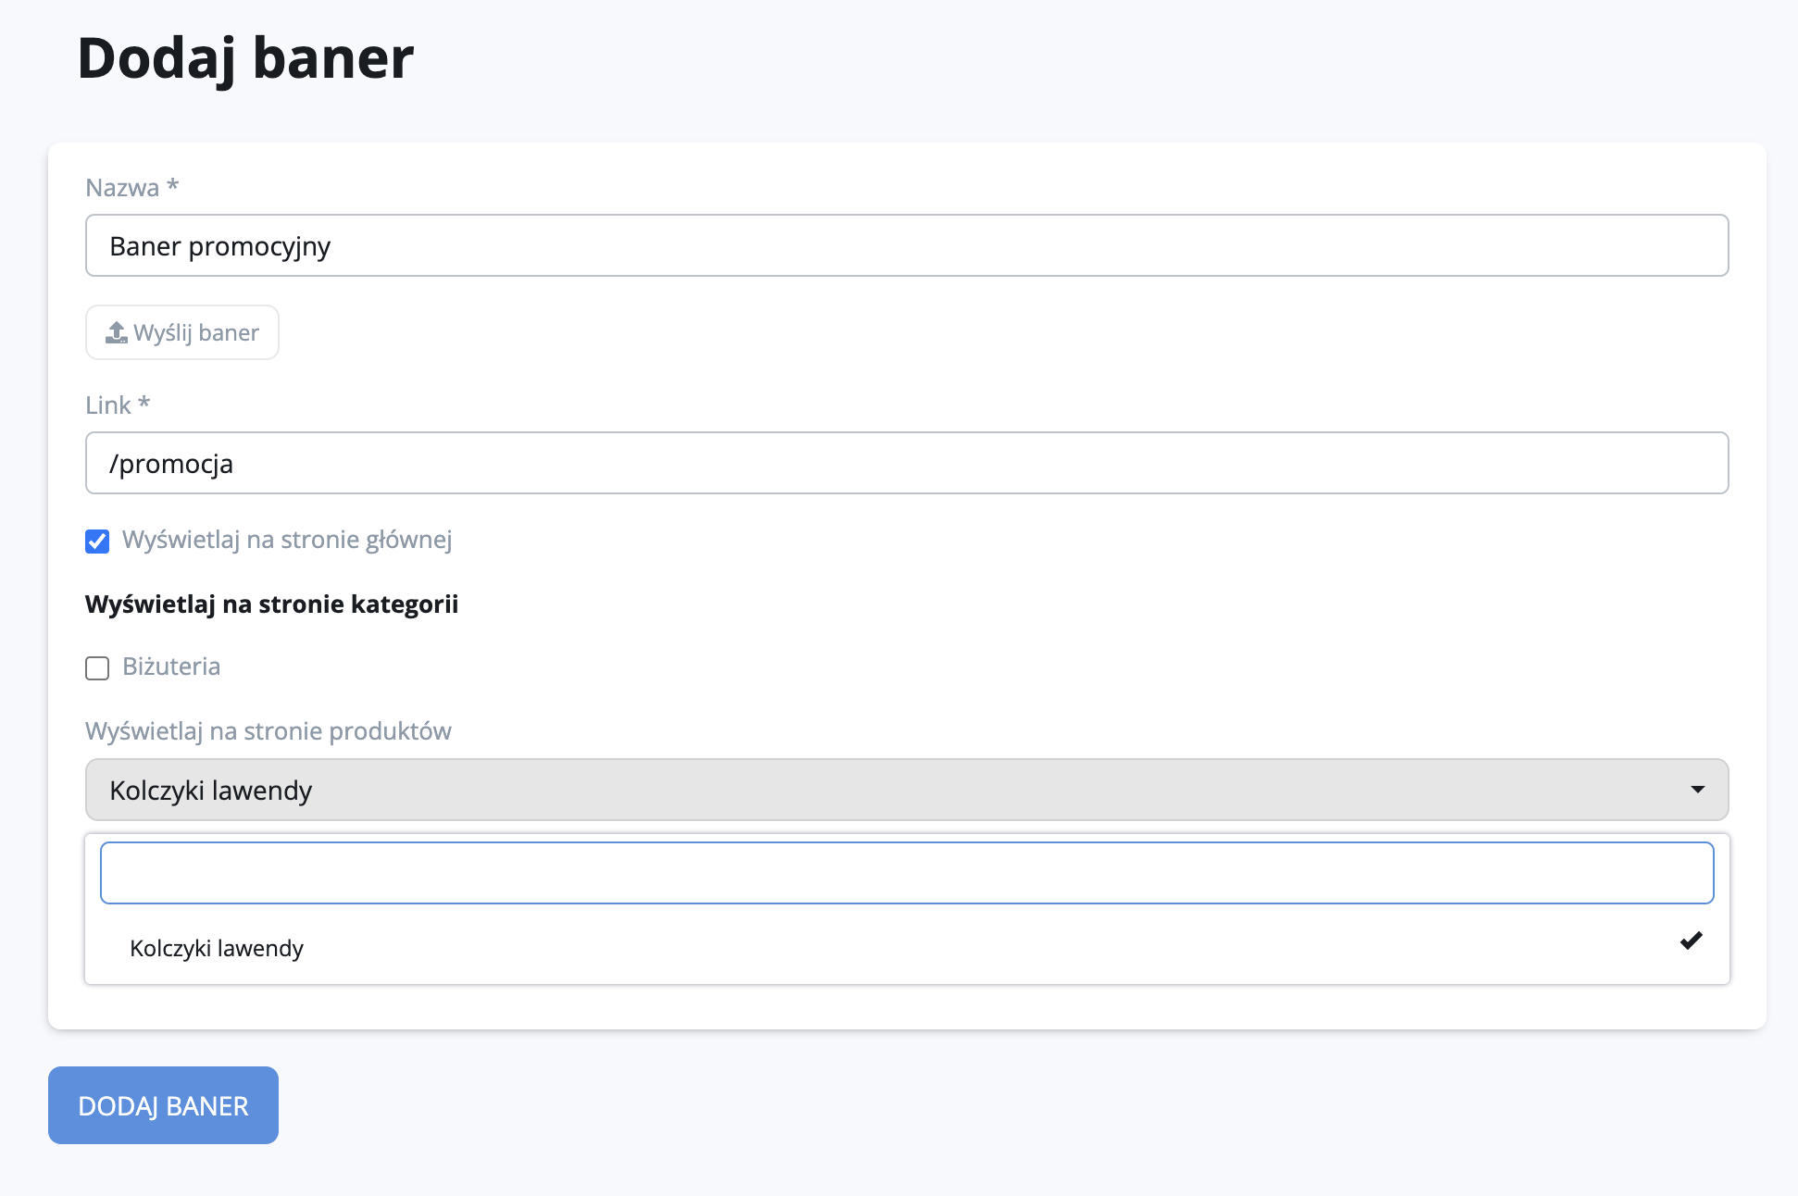Click the Biżuteria checkbox label text

(x=171, y=667)
